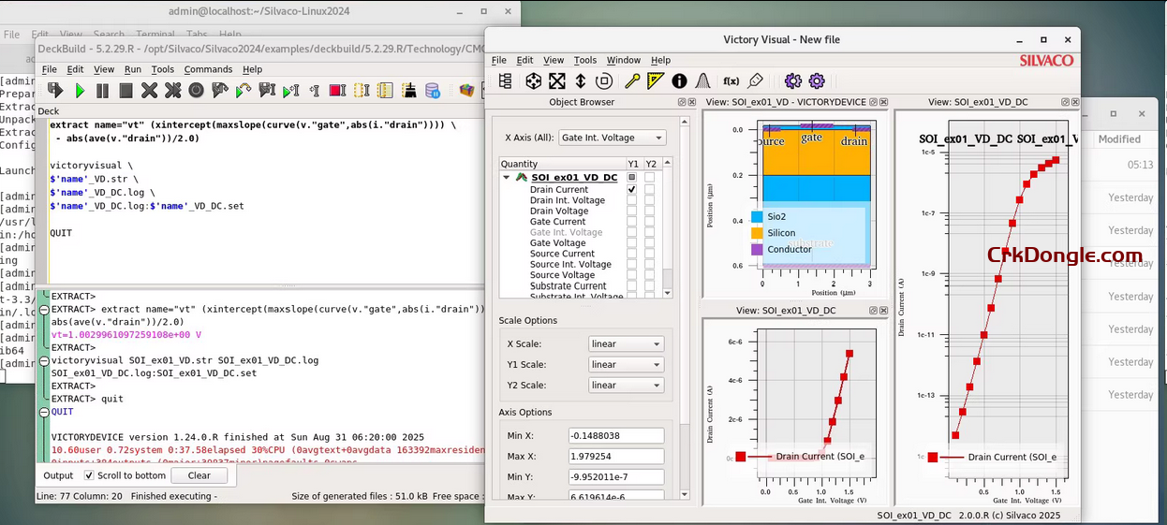
Task: Open the X Axis Gate Int. Voltage dropdown
Action: [x=613, y=138]
